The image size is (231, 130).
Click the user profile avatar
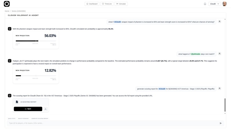(224, 4)
